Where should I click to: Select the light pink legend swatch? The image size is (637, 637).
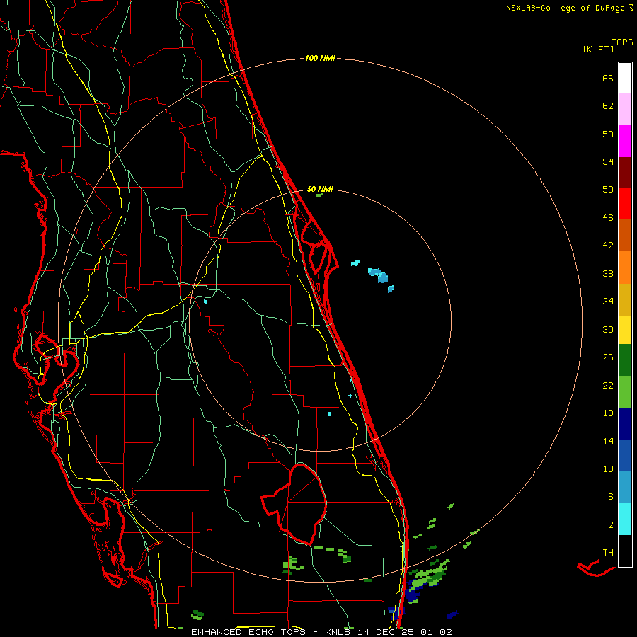(x=625, y=109)
